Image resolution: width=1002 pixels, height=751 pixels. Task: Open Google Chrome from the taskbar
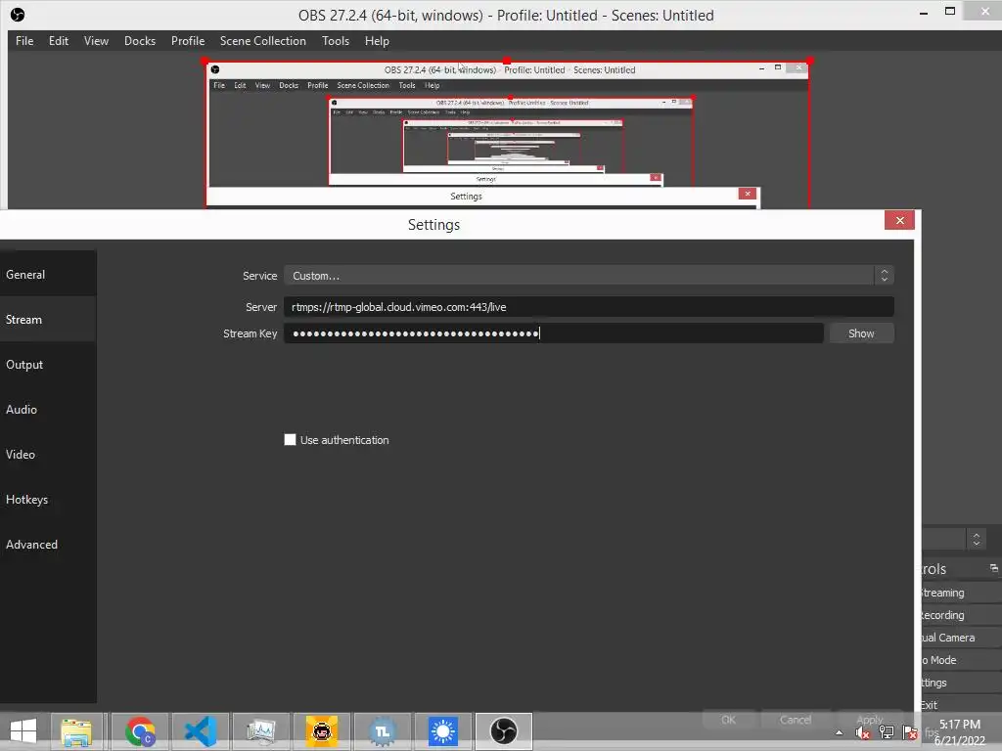[x=140, y=731]
